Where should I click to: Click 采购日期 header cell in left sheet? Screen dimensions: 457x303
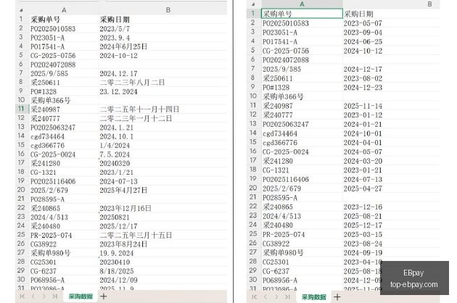pos(162,20)
